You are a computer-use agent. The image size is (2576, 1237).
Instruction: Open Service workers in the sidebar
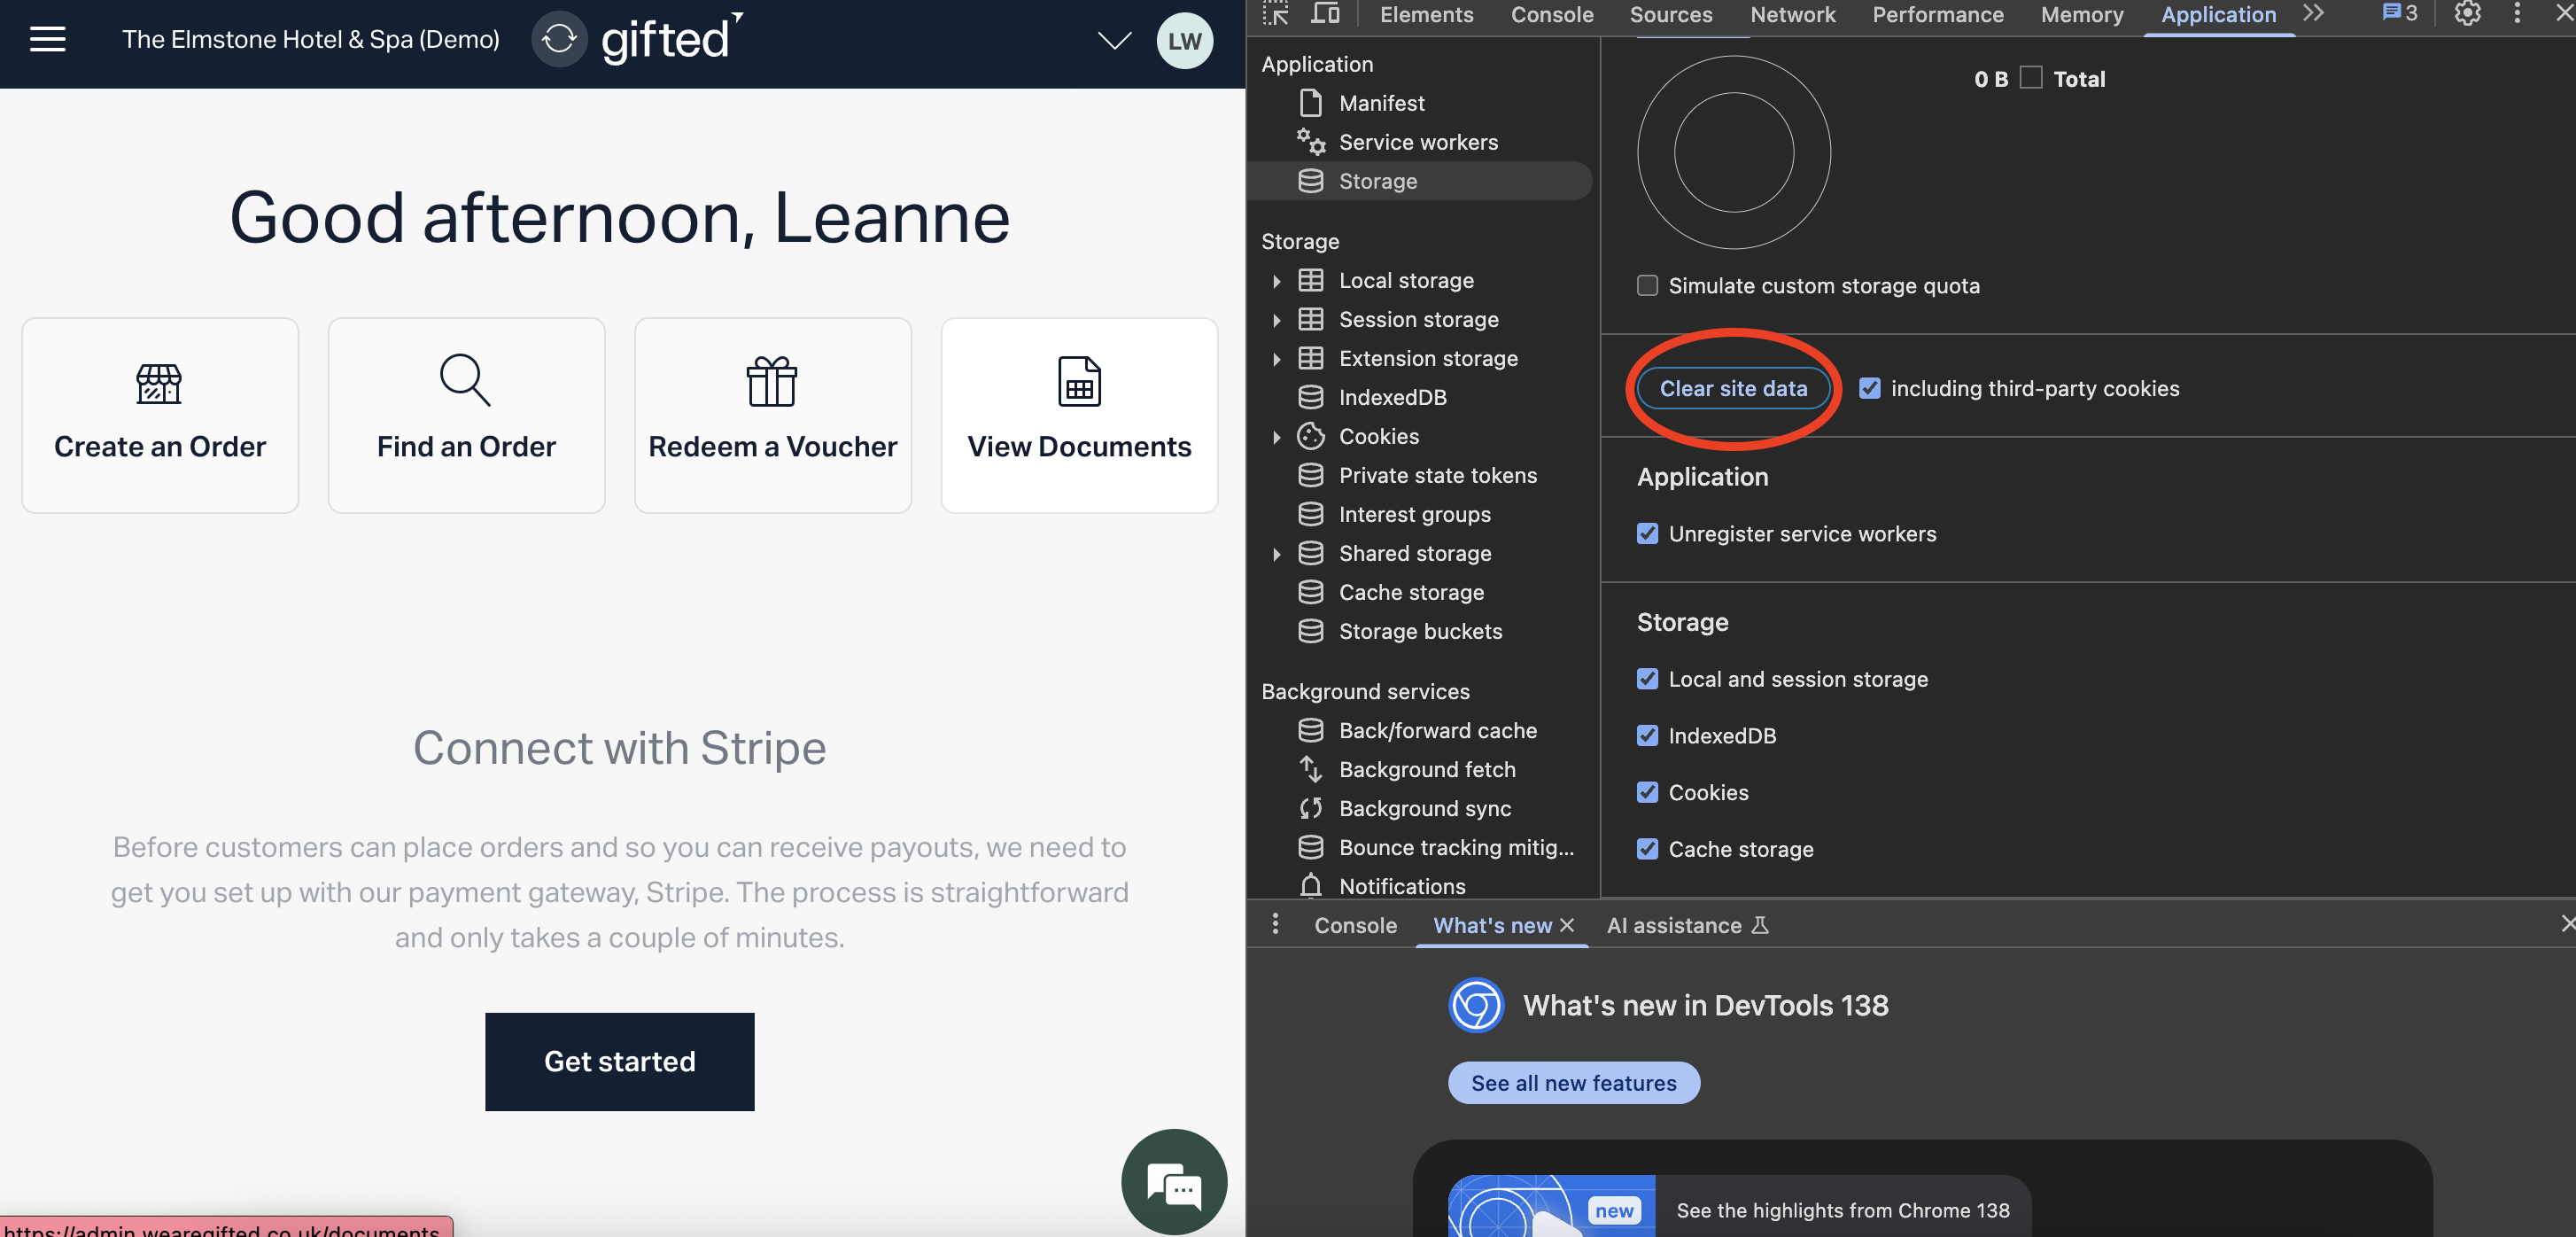(x=1417, y=142)
